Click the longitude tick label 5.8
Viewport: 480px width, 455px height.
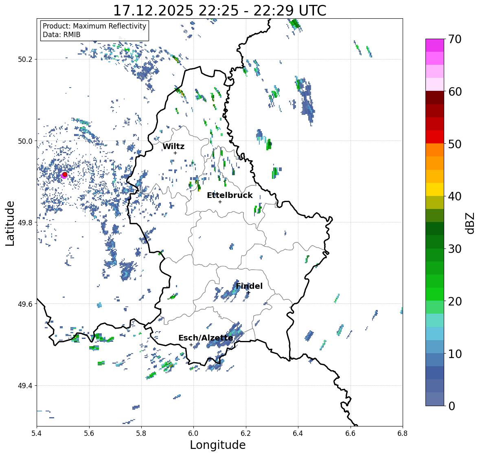[141, 433]
